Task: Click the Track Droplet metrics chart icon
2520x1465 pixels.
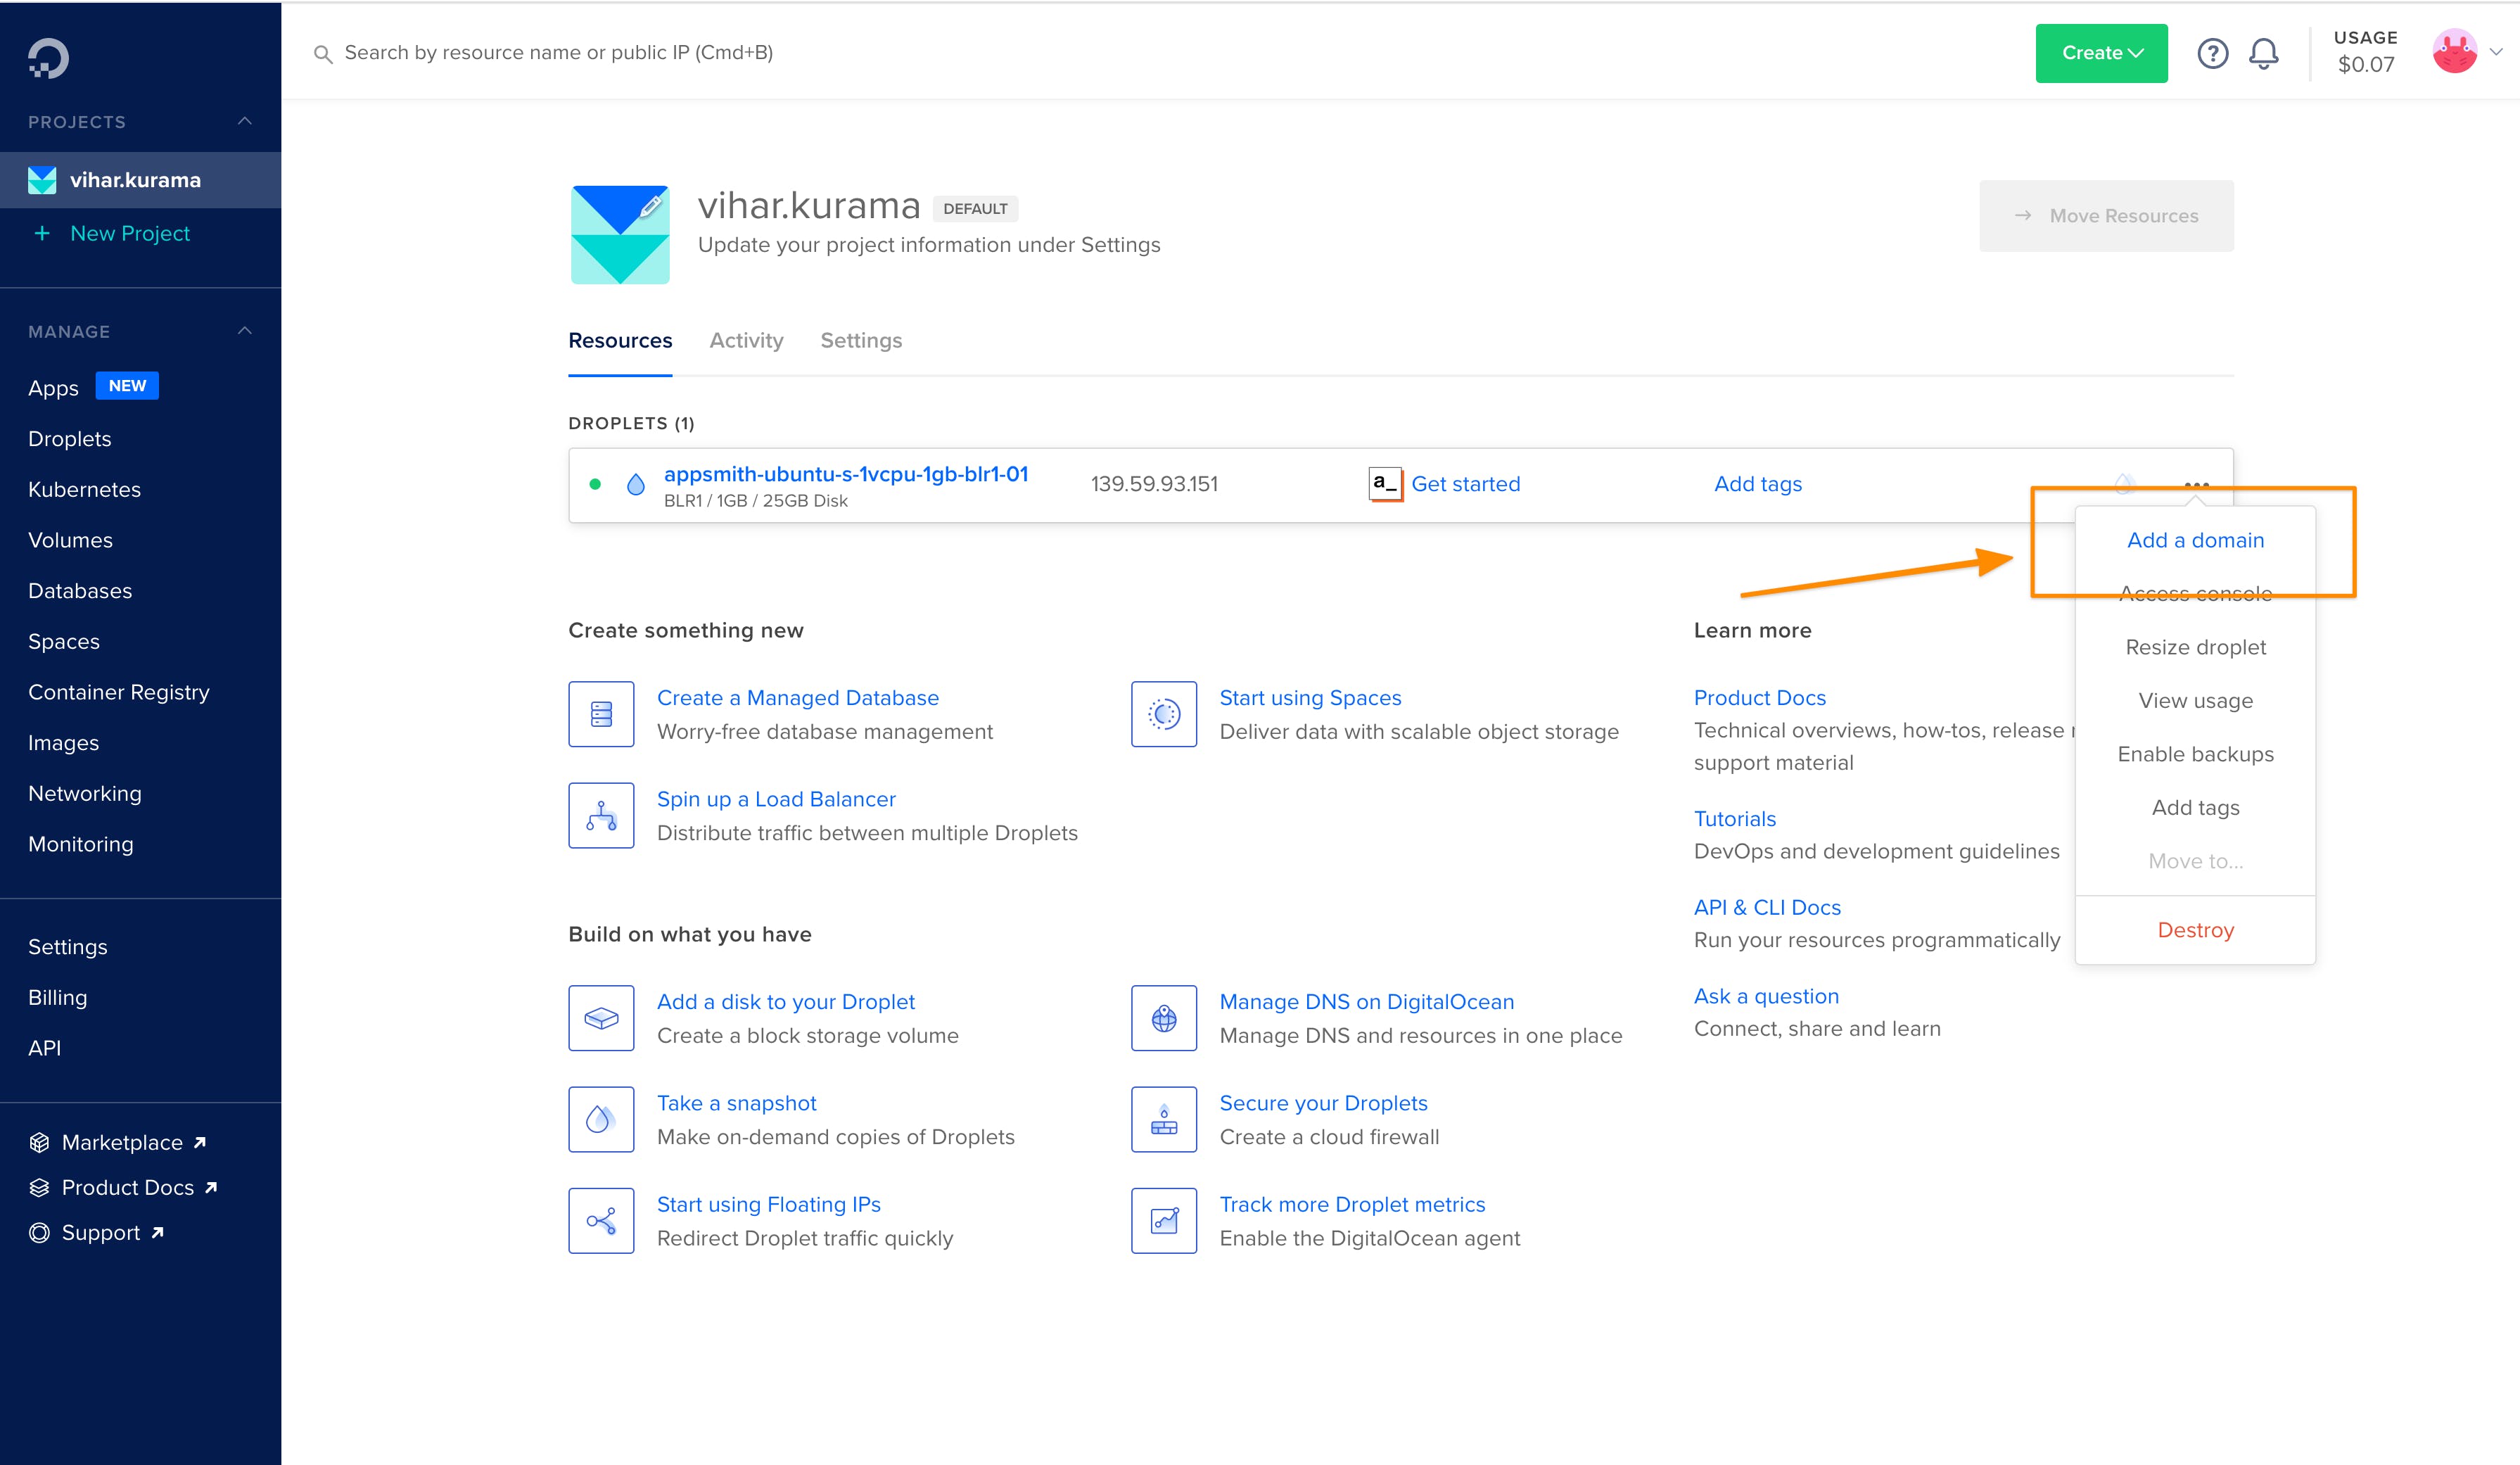Action: pos(1163,1220)
